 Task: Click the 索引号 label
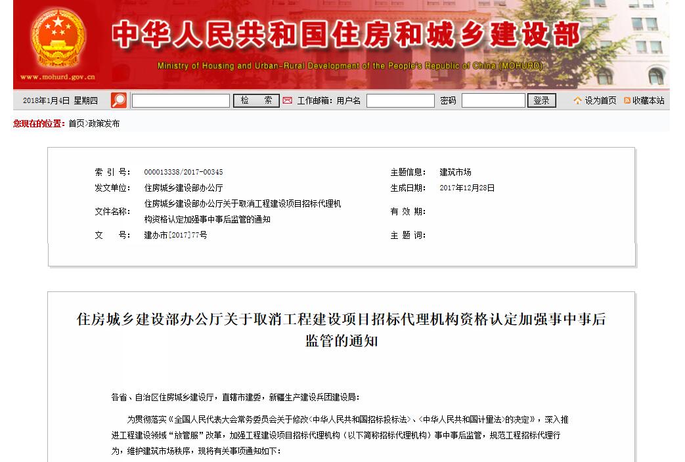(112, 172)
